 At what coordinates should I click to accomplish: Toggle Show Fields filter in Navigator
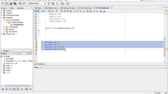[x=7, y=89]
